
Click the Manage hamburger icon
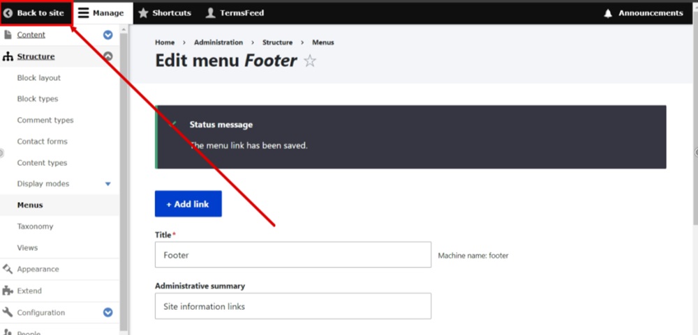[83, 13]
